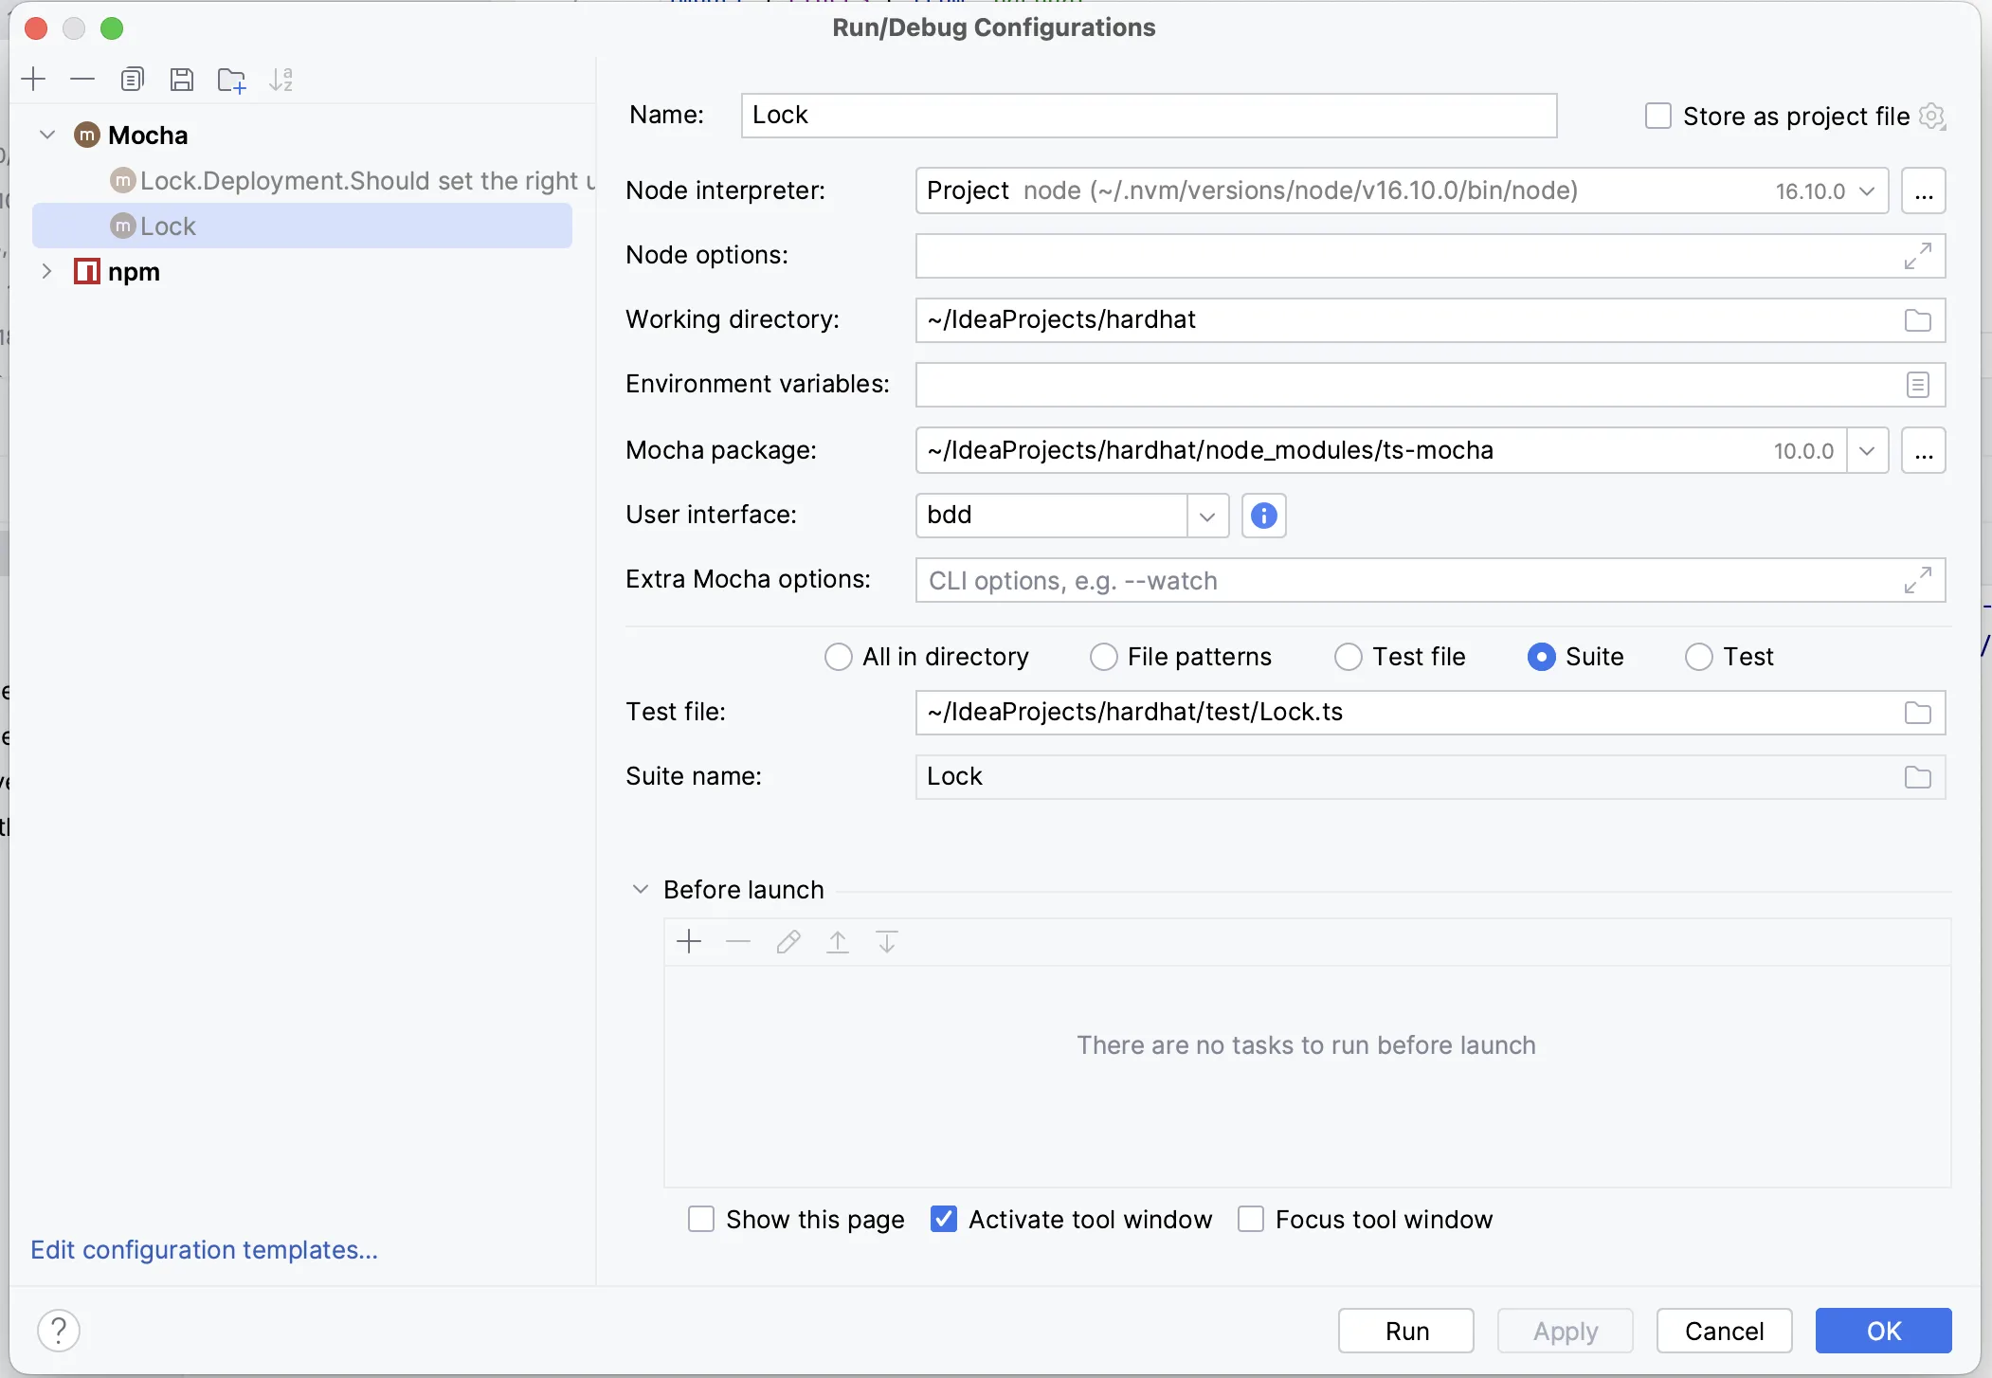Image resolution: width=1992 pixels, height=1378 pixels.
Task: Select the Test file radio option
Action: [1348, 657]
